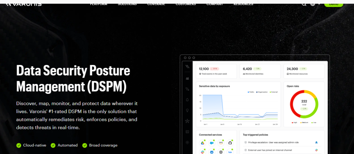Click the shield icon beside External user policy
This screenshot has width=354, height=154.
point(246,150)
